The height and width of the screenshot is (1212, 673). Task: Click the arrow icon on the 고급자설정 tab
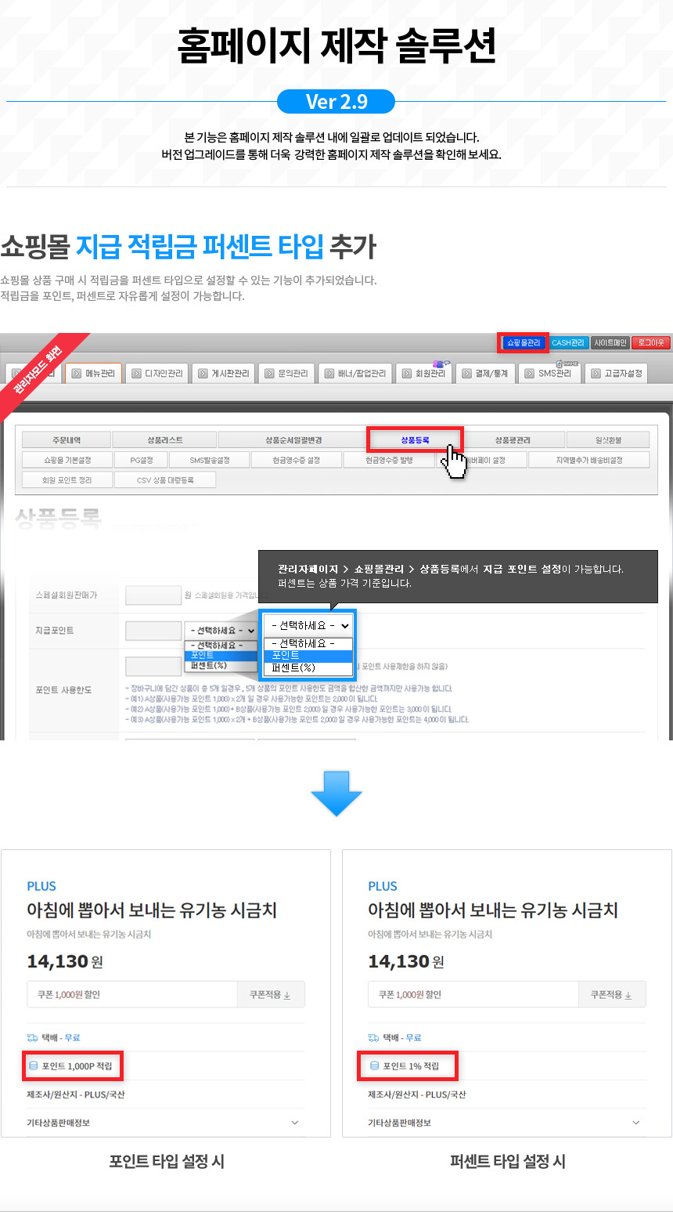click(x=596, y=374)
